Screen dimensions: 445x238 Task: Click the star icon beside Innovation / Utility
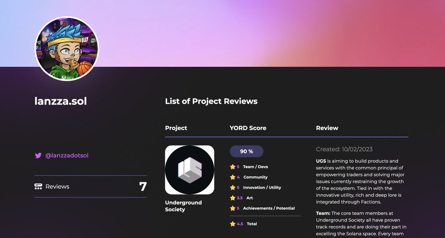(x=233, y=188)
